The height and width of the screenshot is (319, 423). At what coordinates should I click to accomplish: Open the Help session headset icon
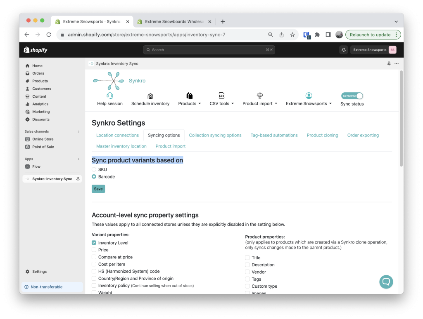[110, 96]
